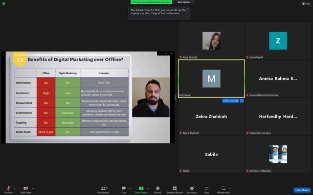313x195 pixels.
Task: Open Whiteboards
Action: (x=224, y=190)
